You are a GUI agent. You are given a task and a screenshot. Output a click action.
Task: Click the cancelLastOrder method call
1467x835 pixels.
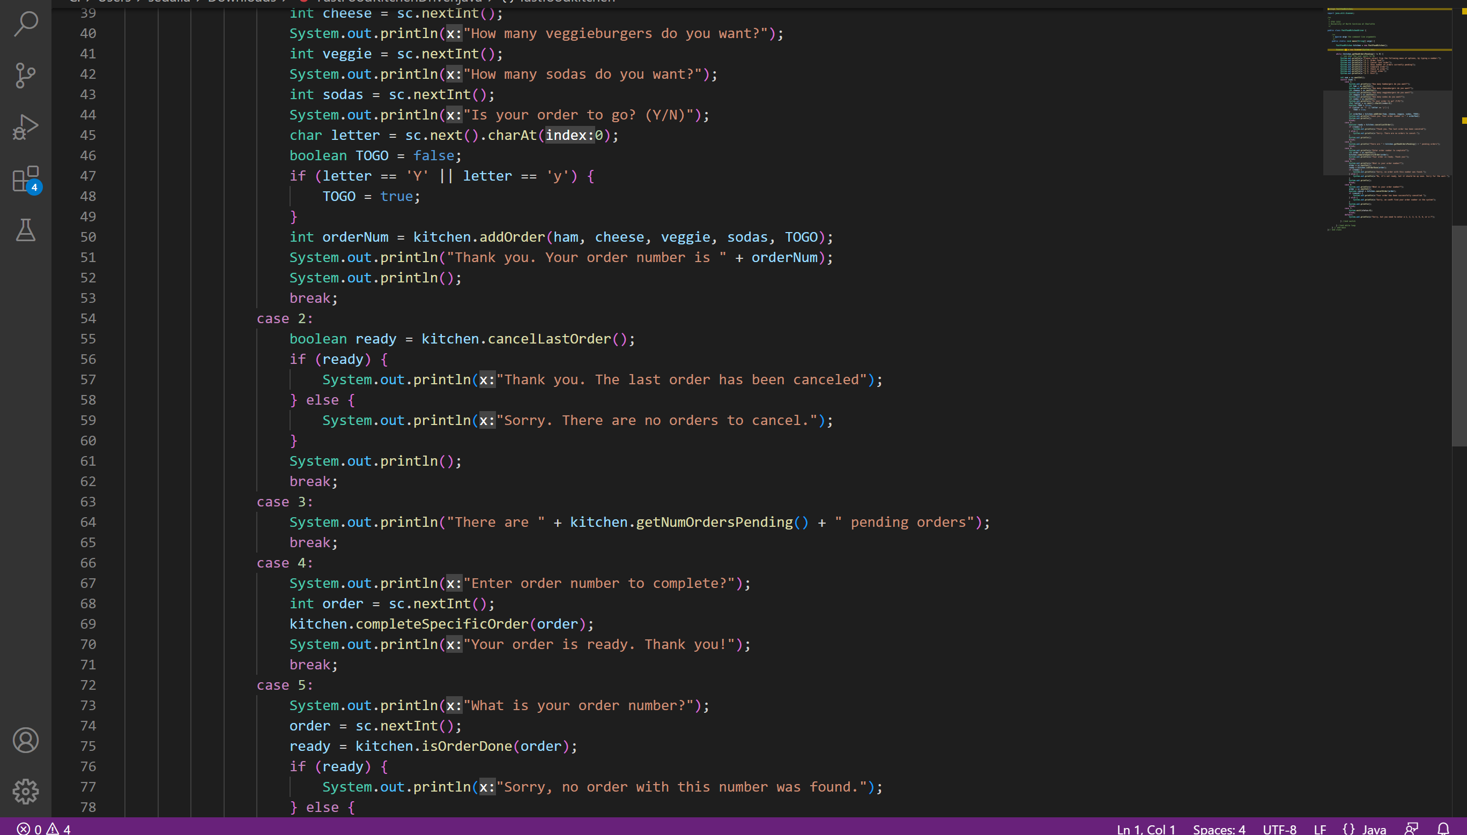(x=549, y=339)
